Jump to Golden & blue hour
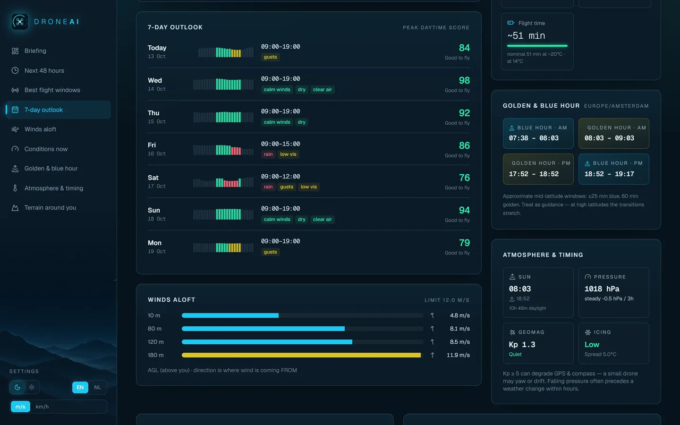 coord(58,169)
